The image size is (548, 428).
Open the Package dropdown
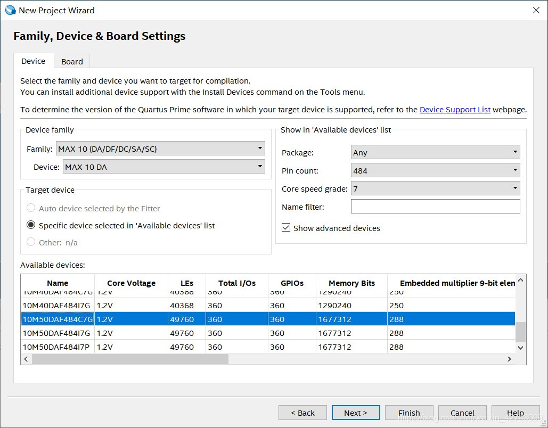(x=435, y=152)
